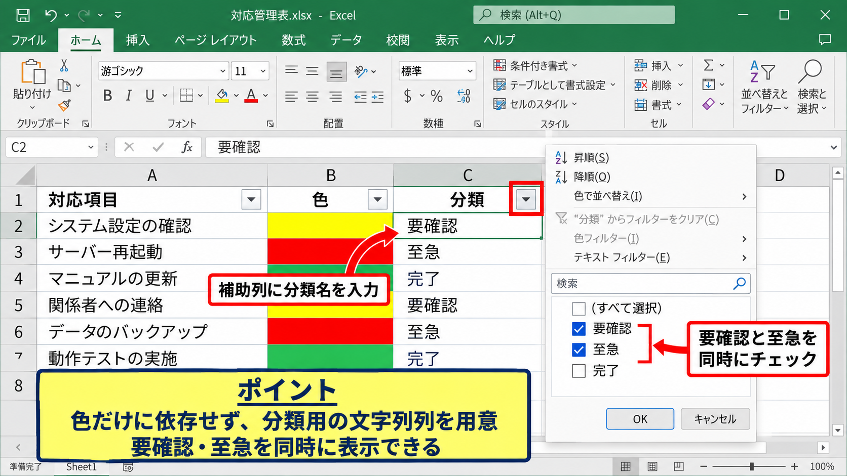
Task: Click 並べ替えとフィルター button
Action: (764, 87)
